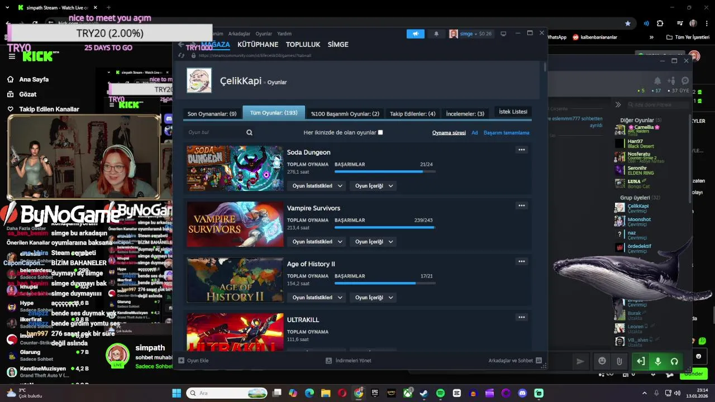Select the Tüm Oyunlar (193) tab
Screen dimensions: 715x402
point(274,113)
